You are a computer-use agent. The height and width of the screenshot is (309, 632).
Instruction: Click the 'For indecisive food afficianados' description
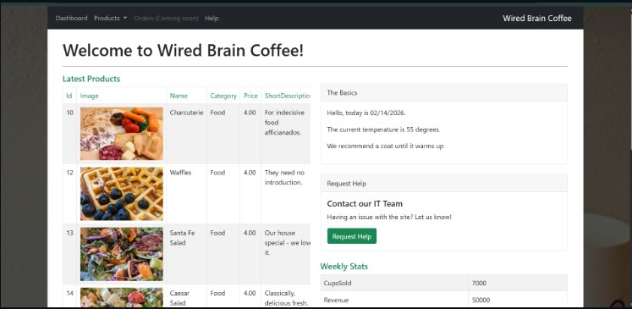[284, 122]
